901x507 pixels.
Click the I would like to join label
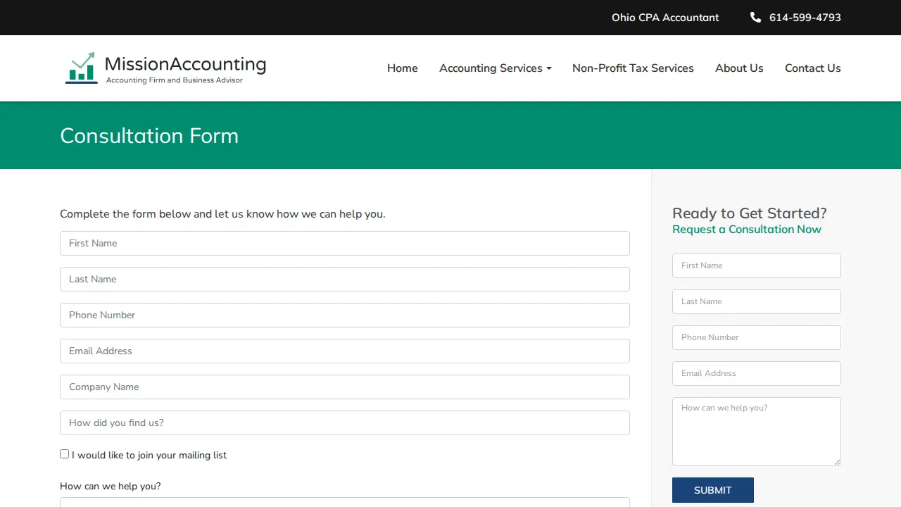coord(149,456)
